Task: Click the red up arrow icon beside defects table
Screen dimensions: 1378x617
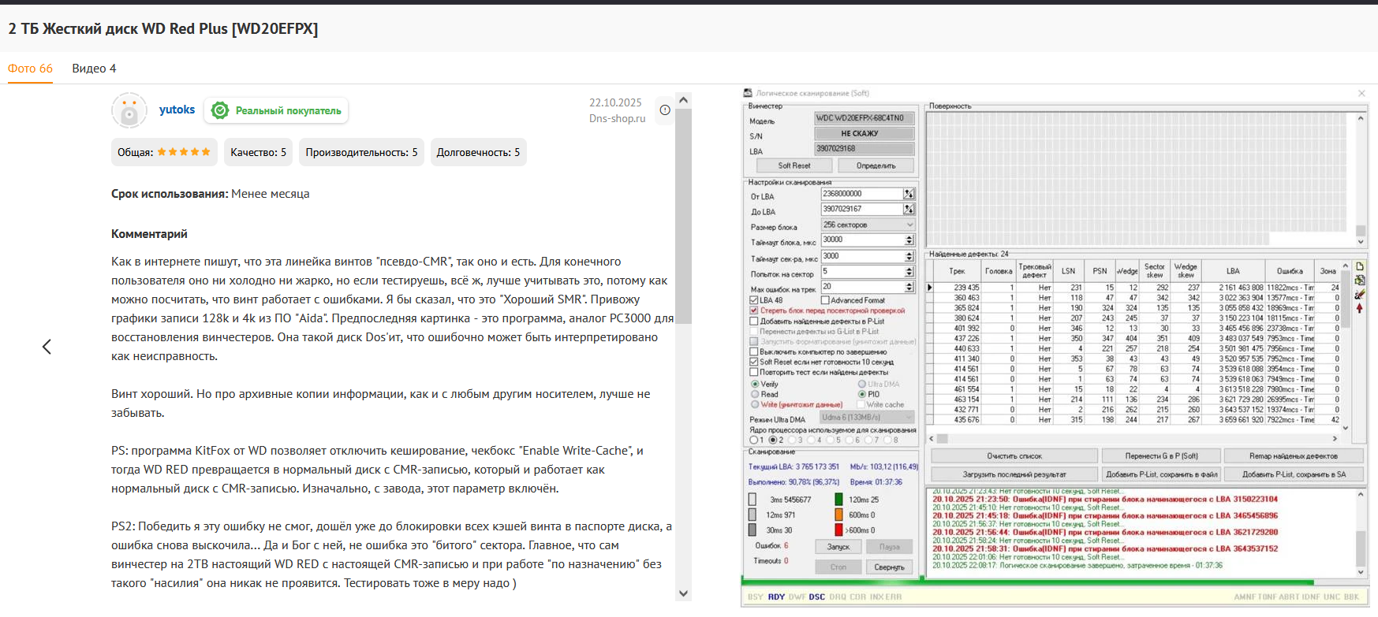Action: [x=1359, y=307]
